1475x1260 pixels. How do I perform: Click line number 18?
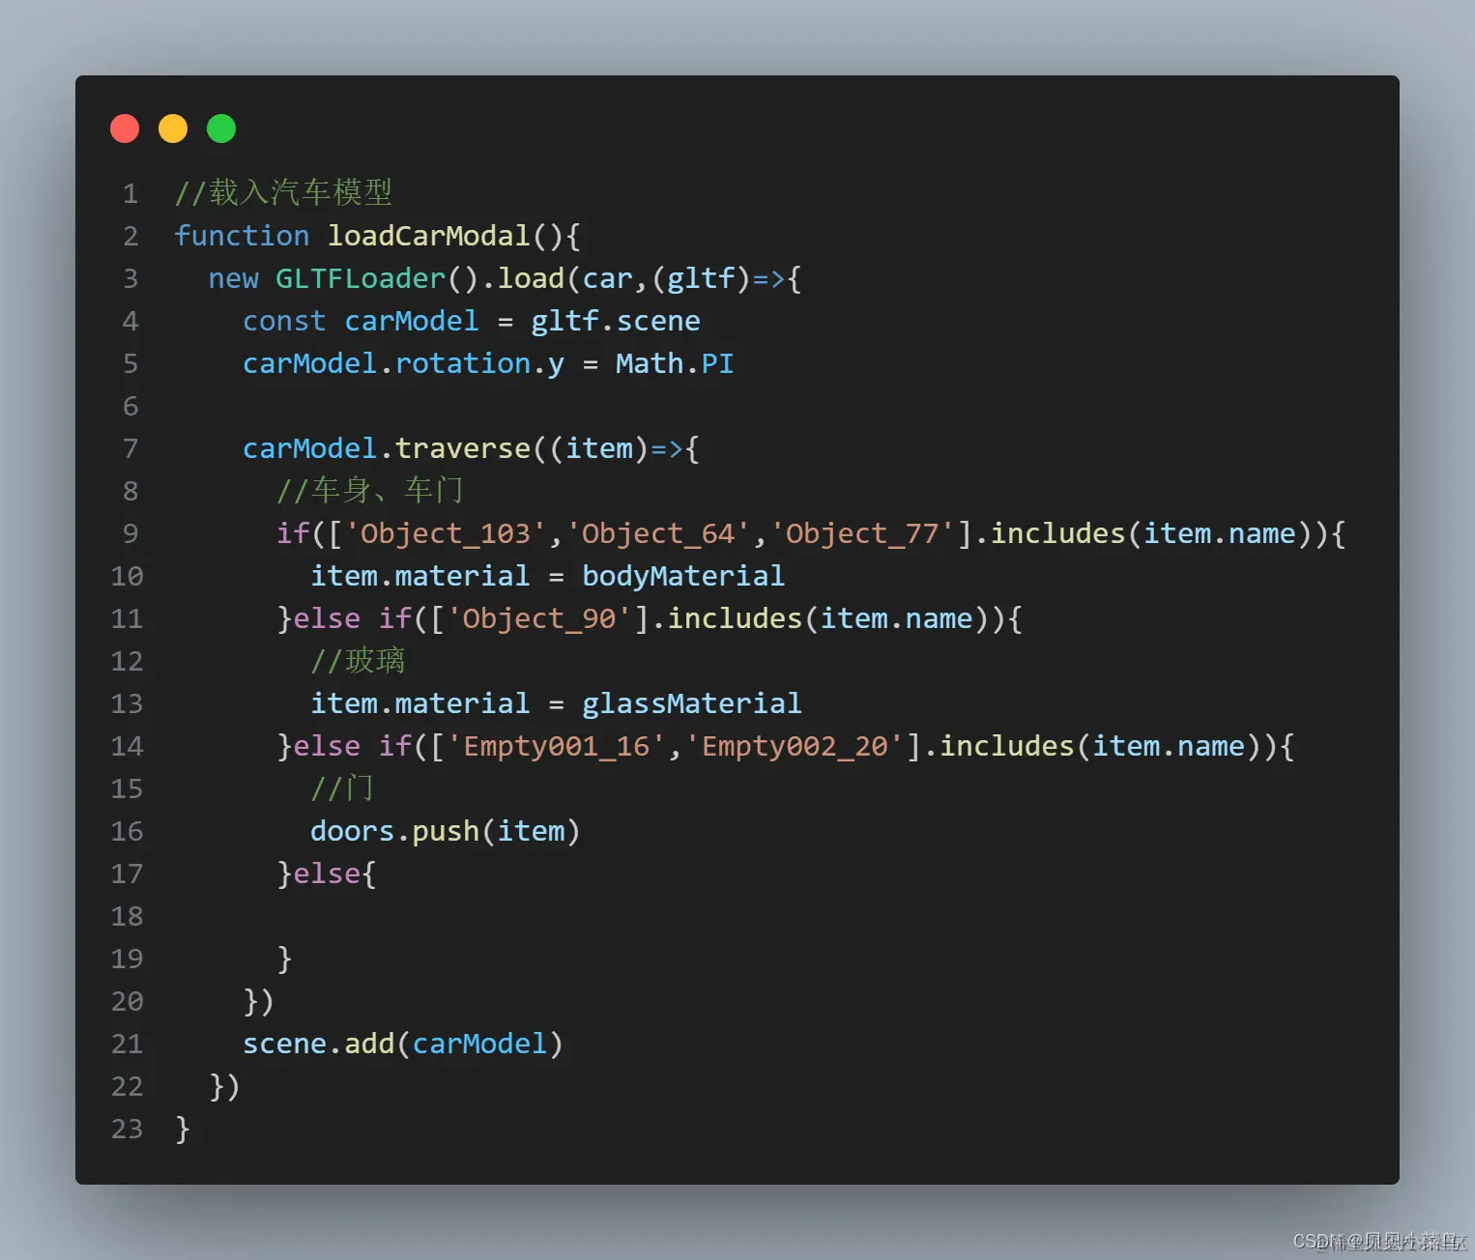[127, 916]
